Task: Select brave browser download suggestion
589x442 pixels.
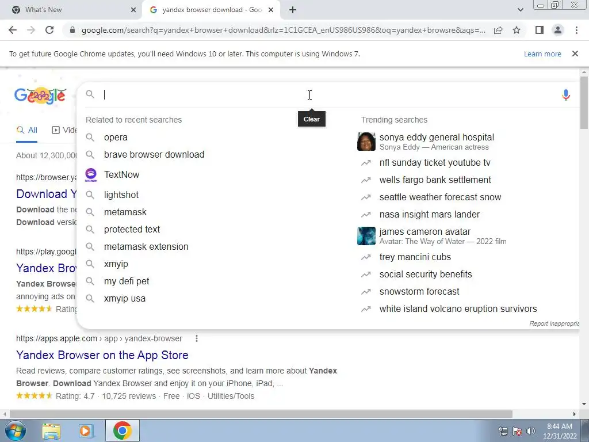Action: (x=154, y=154)
